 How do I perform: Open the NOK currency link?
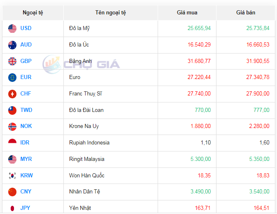pos(26,126)
